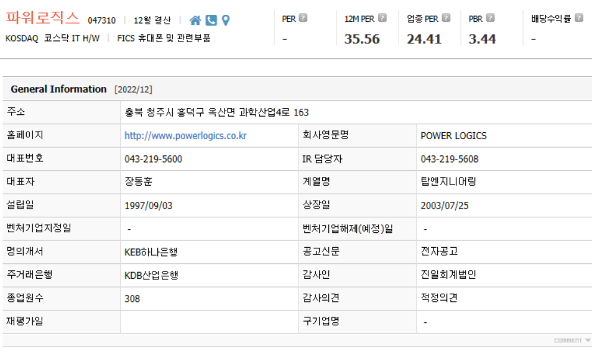
Task: Open help icon next to PBR
Action: (x=490, y=18)
